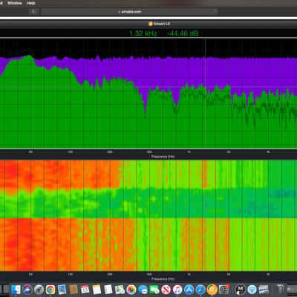Open the Window menu
Image resolution: width=297 pixels, height=297 pixels.
pos(15,3)
